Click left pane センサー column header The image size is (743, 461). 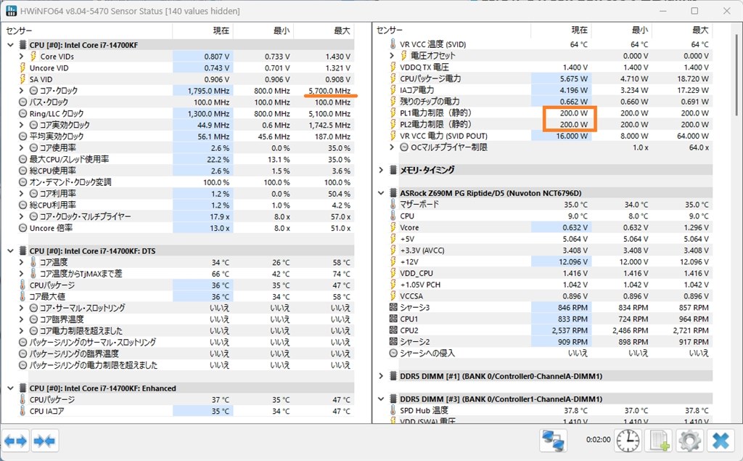pyautogui.click(x=87, y=30)
